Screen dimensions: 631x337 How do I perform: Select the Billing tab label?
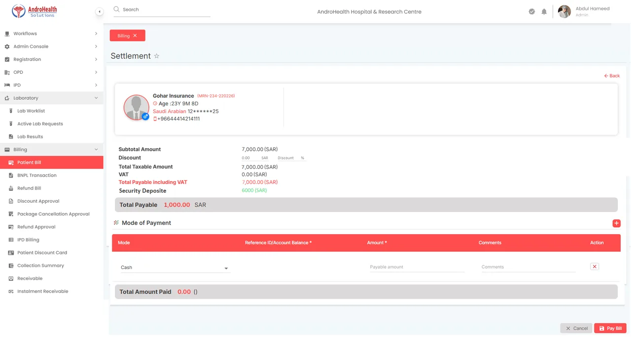point(124,36)
